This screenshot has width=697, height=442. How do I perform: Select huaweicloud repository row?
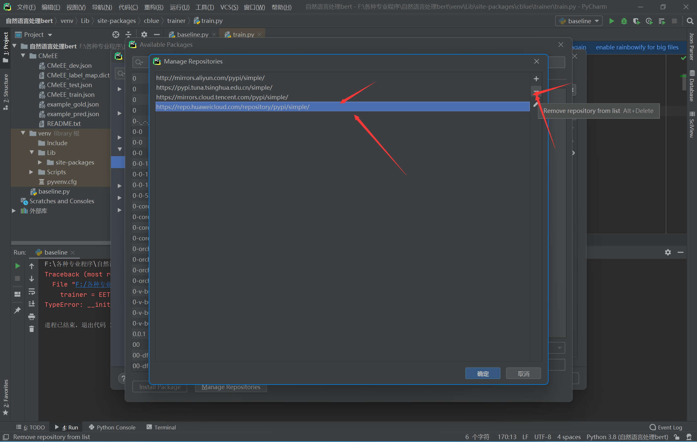point(342,107)
